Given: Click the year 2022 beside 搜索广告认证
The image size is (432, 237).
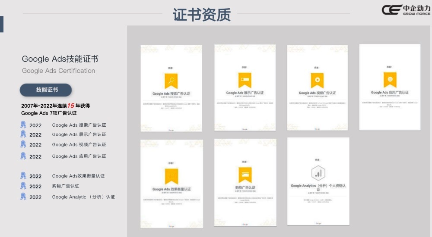Looking at the screenshot, I should [x=35, y=125].
